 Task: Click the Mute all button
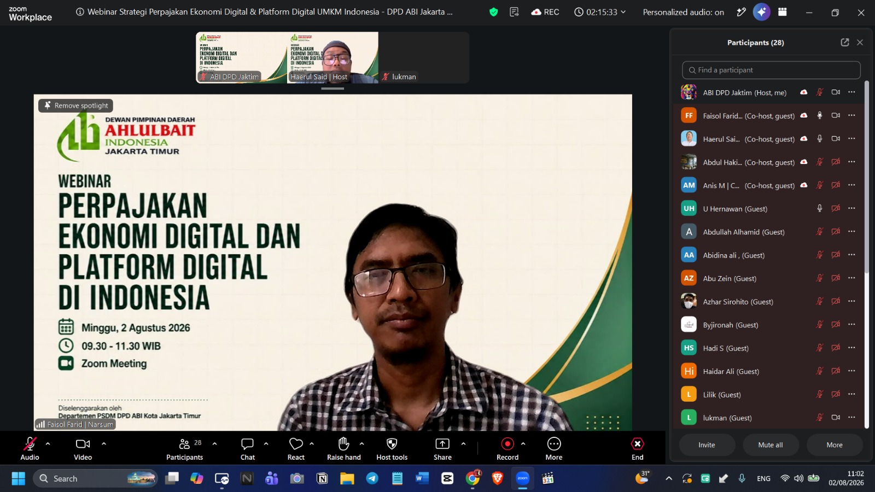(x=771, y=445)
